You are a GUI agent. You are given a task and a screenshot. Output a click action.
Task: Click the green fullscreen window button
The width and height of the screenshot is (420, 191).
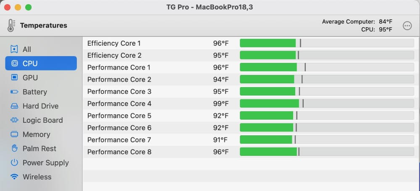(29, 7)
